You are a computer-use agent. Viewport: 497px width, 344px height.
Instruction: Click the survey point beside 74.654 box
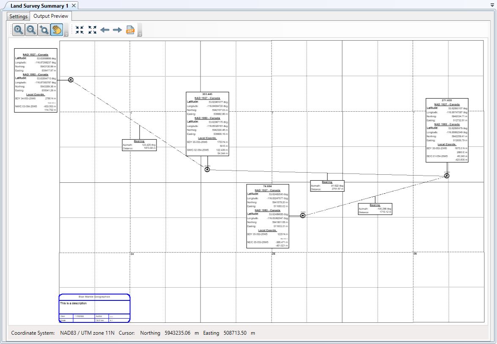[303, 215]
